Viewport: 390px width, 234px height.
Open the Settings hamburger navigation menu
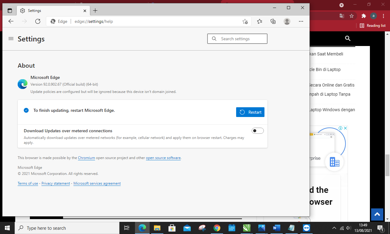coord(11,39)
